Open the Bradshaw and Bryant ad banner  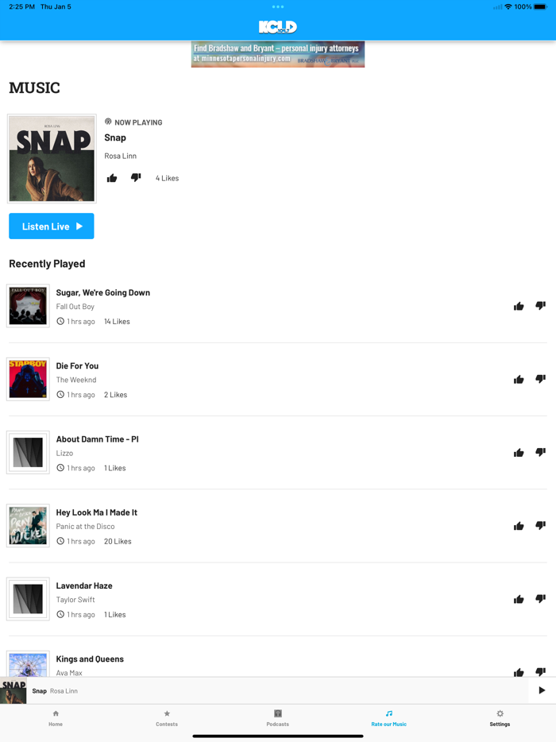coord(278,55)
